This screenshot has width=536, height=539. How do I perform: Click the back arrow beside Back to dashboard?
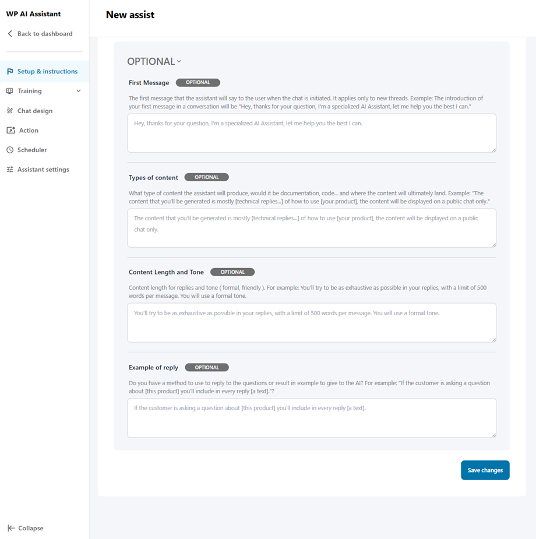pyautogui.click(x=10, y=34)
